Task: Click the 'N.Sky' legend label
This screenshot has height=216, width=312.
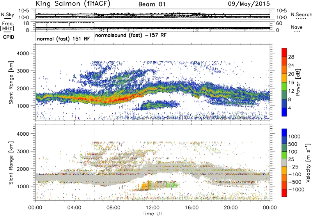Action: [x=7, y=14]
